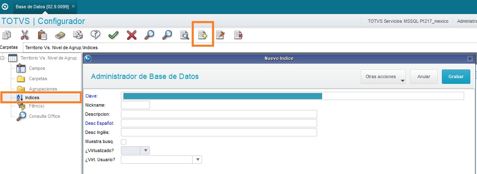
Task: Click the add new record icon
Action: [202, 35]
